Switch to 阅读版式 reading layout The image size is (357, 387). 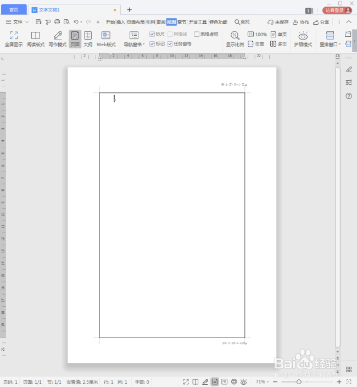coord(36,38)
